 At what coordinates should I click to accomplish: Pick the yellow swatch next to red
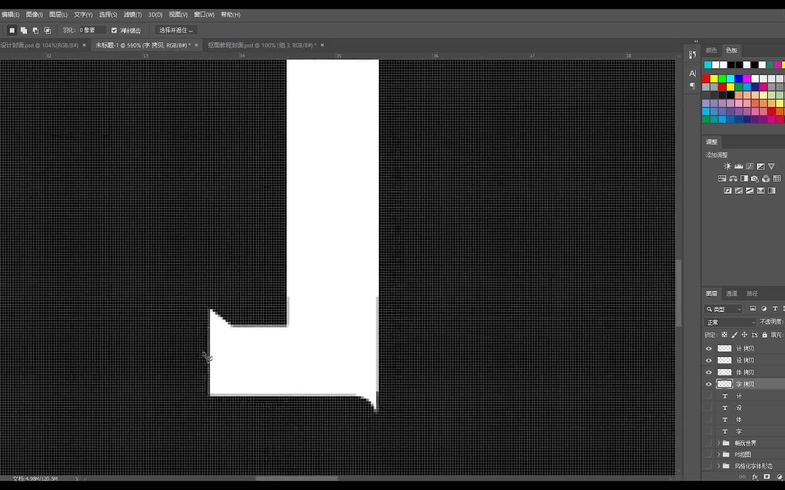(x=714, y=79)
